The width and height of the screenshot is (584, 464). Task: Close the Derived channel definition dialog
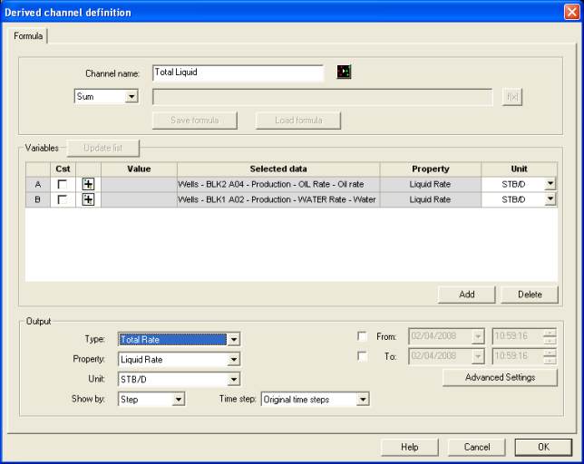[x=570, y=12]
